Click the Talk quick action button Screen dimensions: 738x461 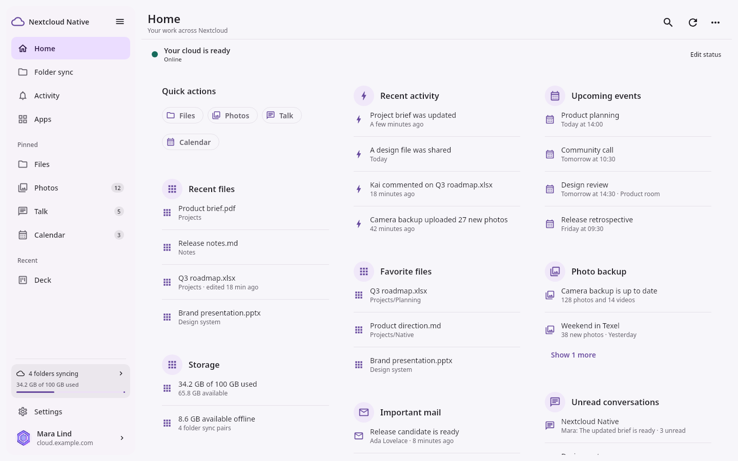(281, 115)
